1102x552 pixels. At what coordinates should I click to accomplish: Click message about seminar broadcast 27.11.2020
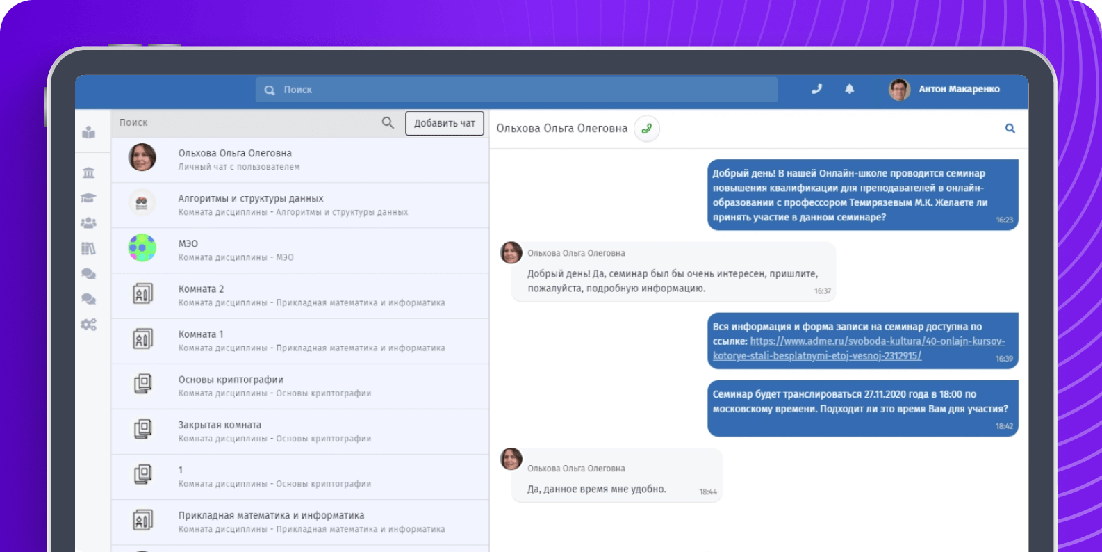pyautogui.click(x=863, y=409)
